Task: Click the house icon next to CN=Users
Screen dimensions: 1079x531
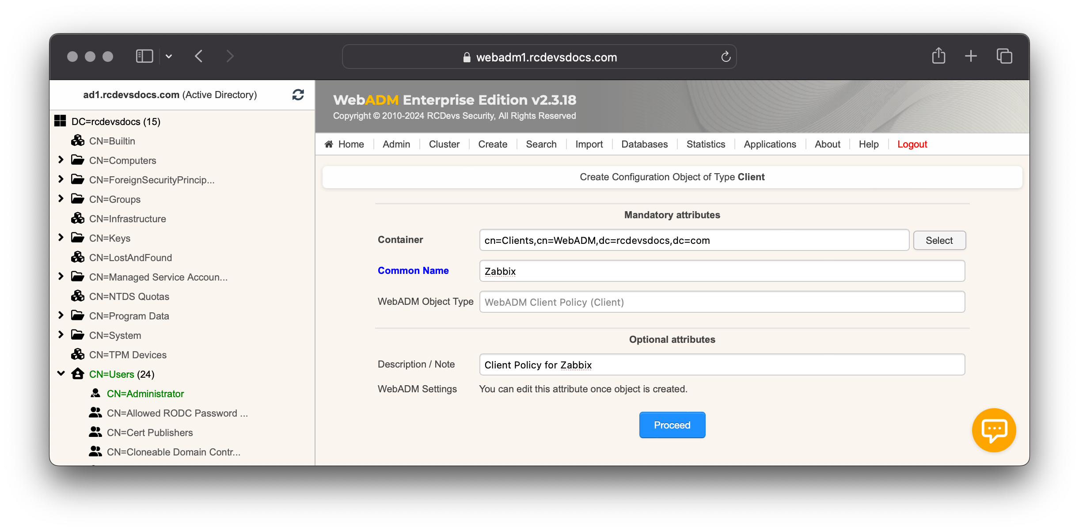Action: click(78, 374)
